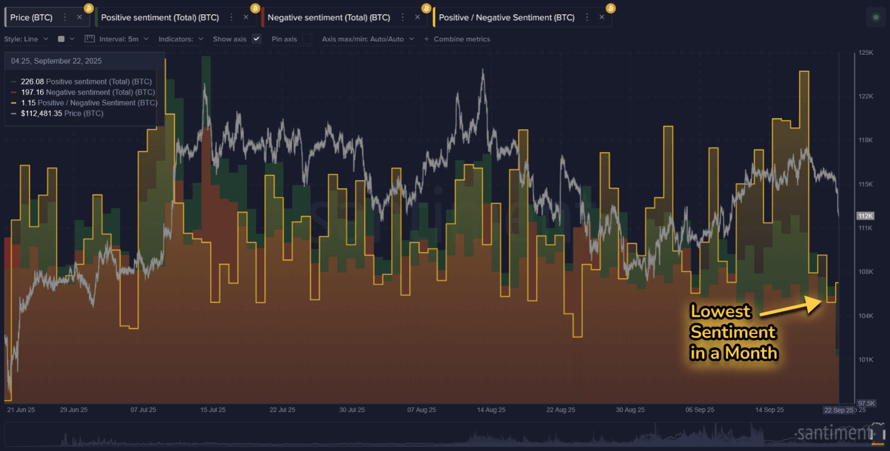Open the three-dot menu on Price (BTC) metric

(65, 17)
